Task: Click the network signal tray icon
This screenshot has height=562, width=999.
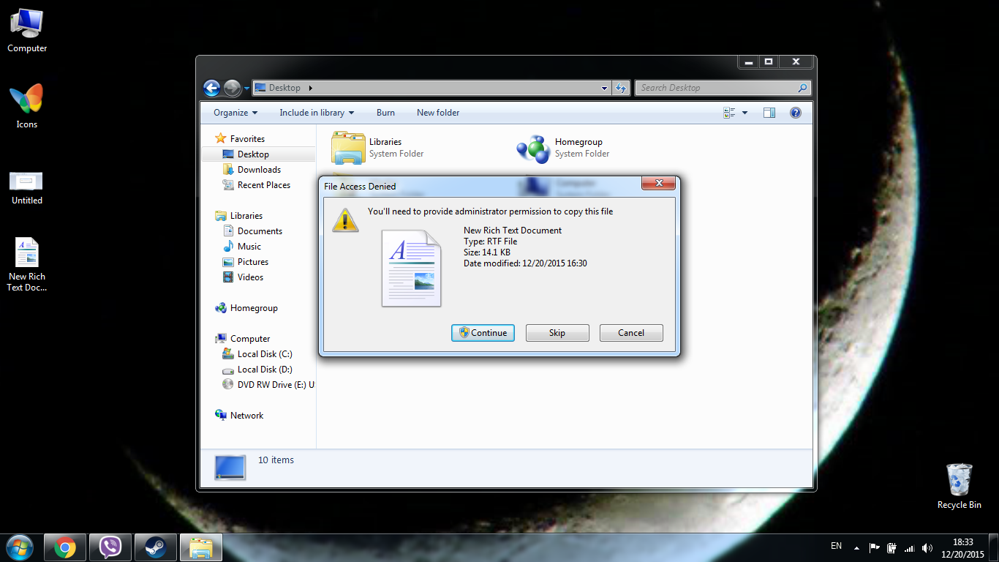Action: (x=910, y=547)
